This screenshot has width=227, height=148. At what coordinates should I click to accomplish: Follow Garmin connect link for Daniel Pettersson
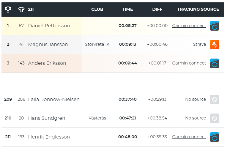[x=189, y=26]
